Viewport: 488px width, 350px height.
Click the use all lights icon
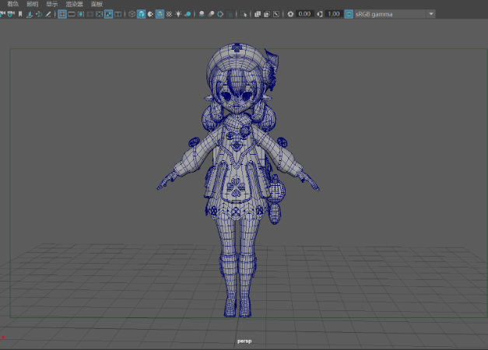click(178, 14)
